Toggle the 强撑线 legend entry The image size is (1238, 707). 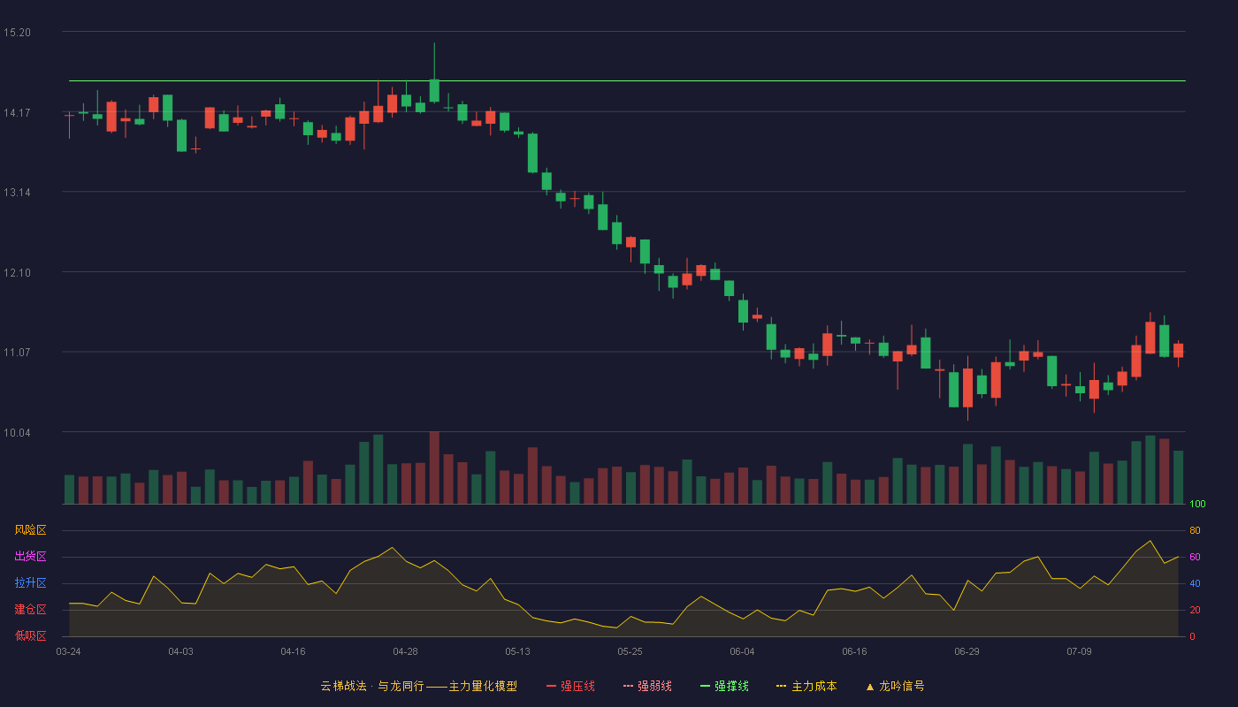(724, 686)
